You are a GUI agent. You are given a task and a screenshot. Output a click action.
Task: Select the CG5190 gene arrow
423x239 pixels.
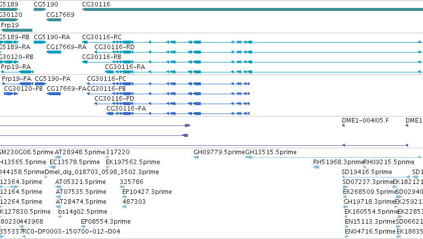point(40,9)
